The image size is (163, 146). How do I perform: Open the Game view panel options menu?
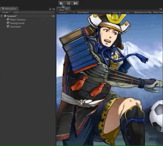click(x=161, y=9)
